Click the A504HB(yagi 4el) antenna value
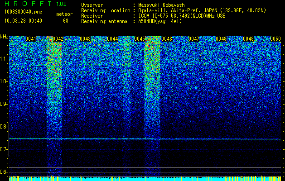 160,21
